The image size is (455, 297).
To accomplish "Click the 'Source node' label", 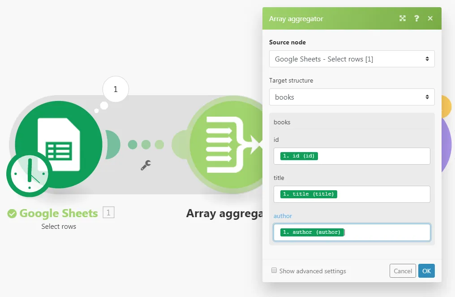I will tap(287, 43).
